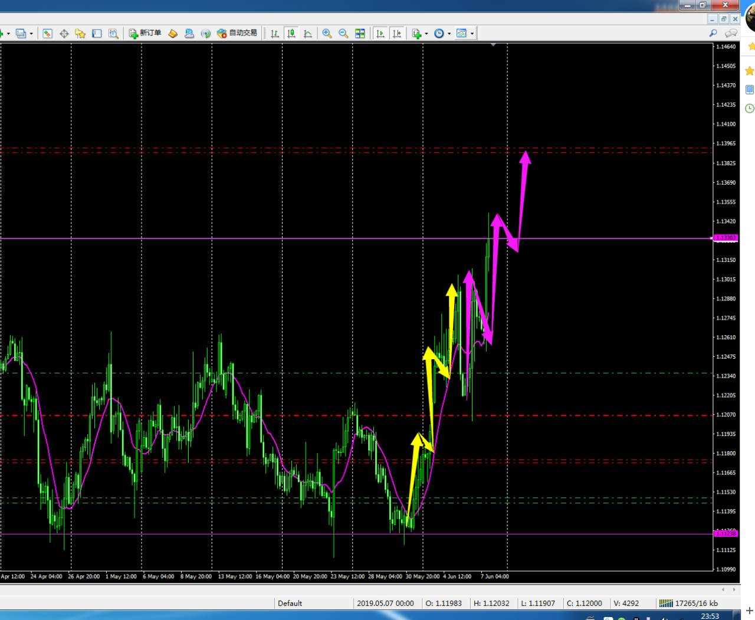Click the scroll left arrow below the chart
Screen dimensions: 755x620
point(723,589)
